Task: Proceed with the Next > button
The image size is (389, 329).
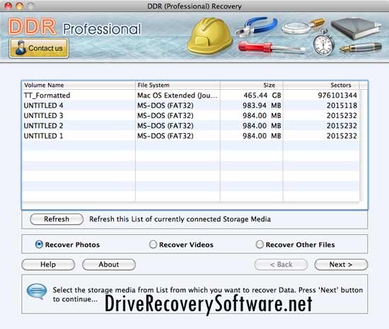Action: pos(341,265)
